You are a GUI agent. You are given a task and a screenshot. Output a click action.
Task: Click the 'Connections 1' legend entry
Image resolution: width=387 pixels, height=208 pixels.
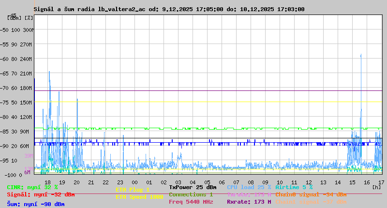[x=191, y=194]
